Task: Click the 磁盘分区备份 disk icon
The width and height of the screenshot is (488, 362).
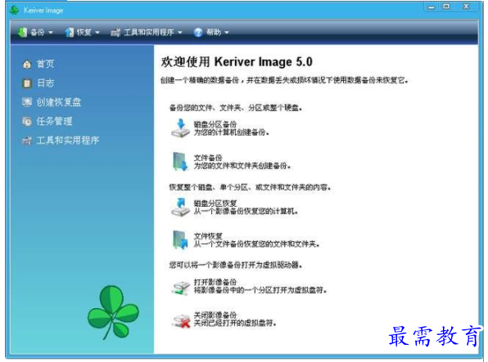Action: [180, 127]
